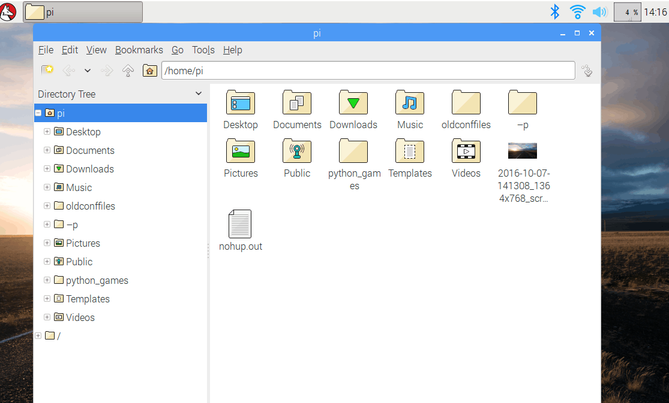Click the volume speaker tray icon
The image size is (669, 403).
coord(599,11)
